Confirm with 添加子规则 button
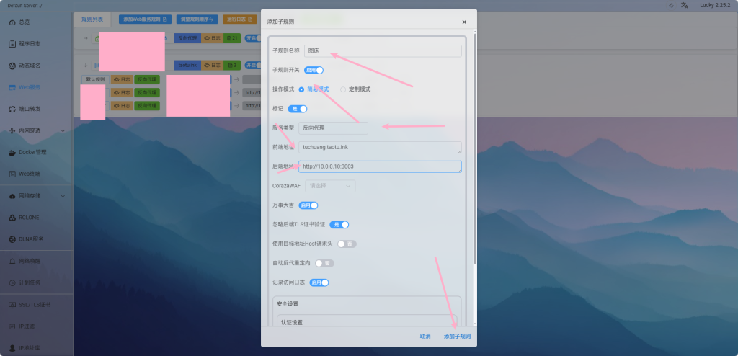 457,337
